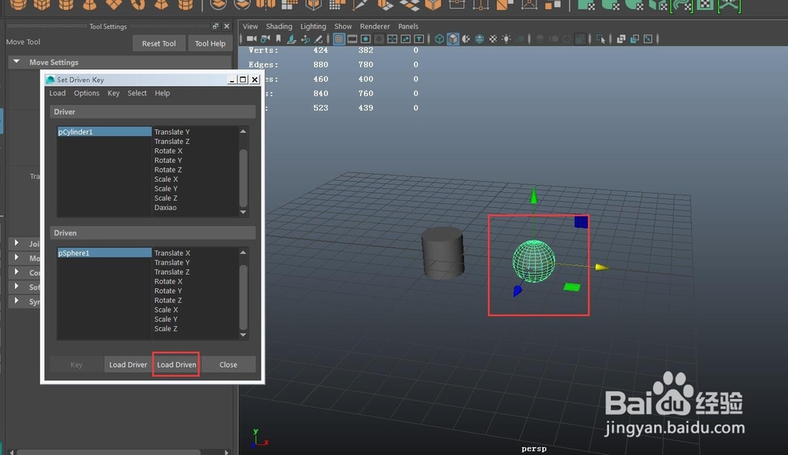The width and height of the screenshot is (788, 455).
Task: Toggle the Safe Title display
Action: pyautogui.click(x=418, y=39)
